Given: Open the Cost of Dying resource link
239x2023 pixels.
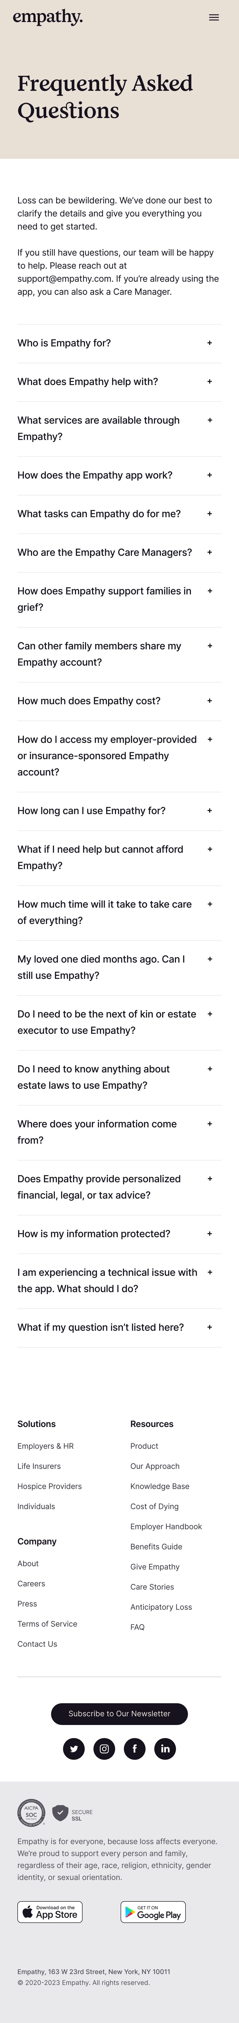Looking at the screenshot, I should (x=154, y=1506).
